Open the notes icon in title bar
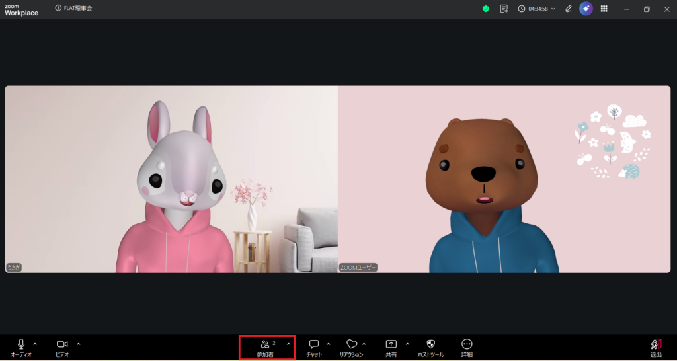 pyautogui.click(x=504, y=9)
